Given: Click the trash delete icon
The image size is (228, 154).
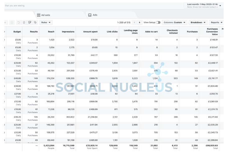Looking at the screenshot, I should tap(24, 23).
